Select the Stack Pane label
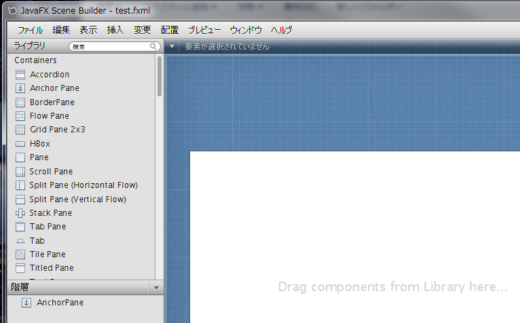Screen dimensions: 520x323 (x=51, y=213)
